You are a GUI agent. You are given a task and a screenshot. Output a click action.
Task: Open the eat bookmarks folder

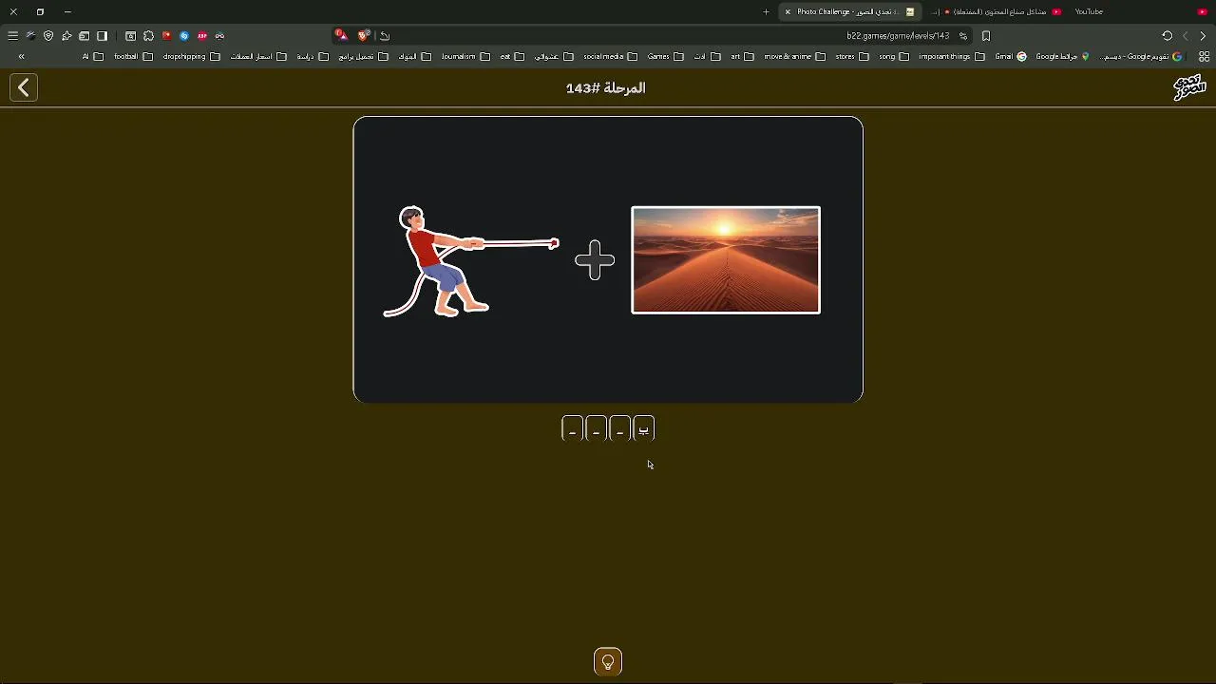pos(512,57)
